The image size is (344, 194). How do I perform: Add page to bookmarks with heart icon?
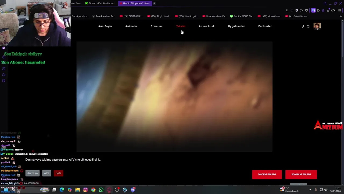[306, 11]
